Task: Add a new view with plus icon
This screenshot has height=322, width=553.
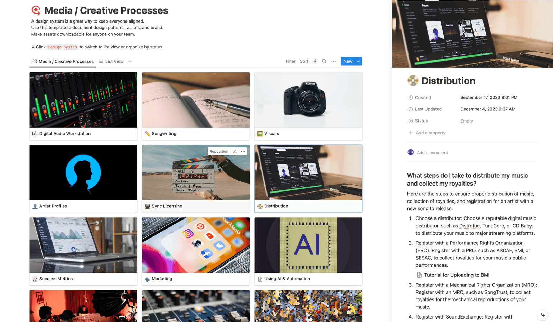Action: tap(130, 61)
